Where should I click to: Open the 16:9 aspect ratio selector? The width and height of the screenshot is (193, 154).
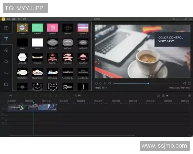tap(103, 87)
